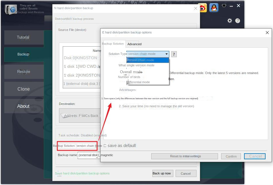Viewport: 273px width, 185px height.
Task: Click the Backup and Restore logo
Action: pyautogui.click(x=11, y=9)
